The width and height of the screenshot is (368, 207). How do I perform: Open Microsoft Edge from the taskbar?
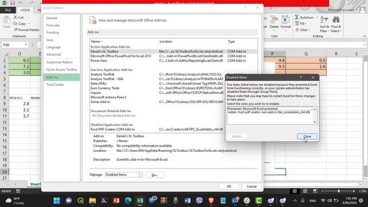tap(128, 201)
